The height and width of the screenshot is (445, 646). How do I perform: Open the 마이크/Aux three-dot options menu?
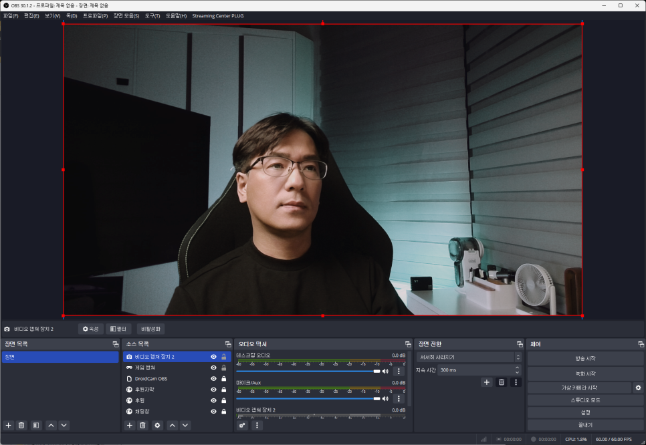click(x=399, y=398)
